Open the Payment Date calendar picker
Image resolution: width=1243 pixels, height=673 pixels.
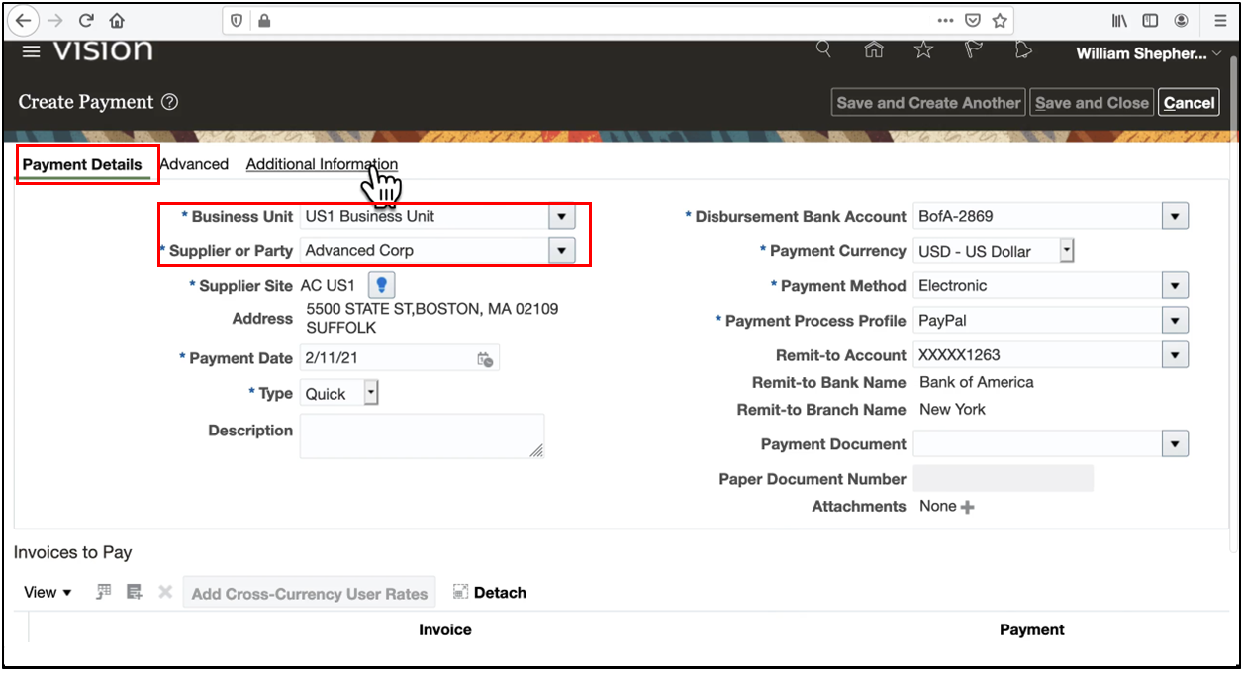point(483,357)
